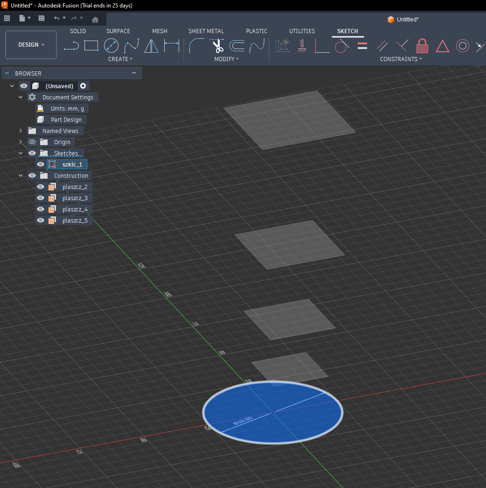Show the hidden Origin folder
486x488 pixels.
point(32,142)
